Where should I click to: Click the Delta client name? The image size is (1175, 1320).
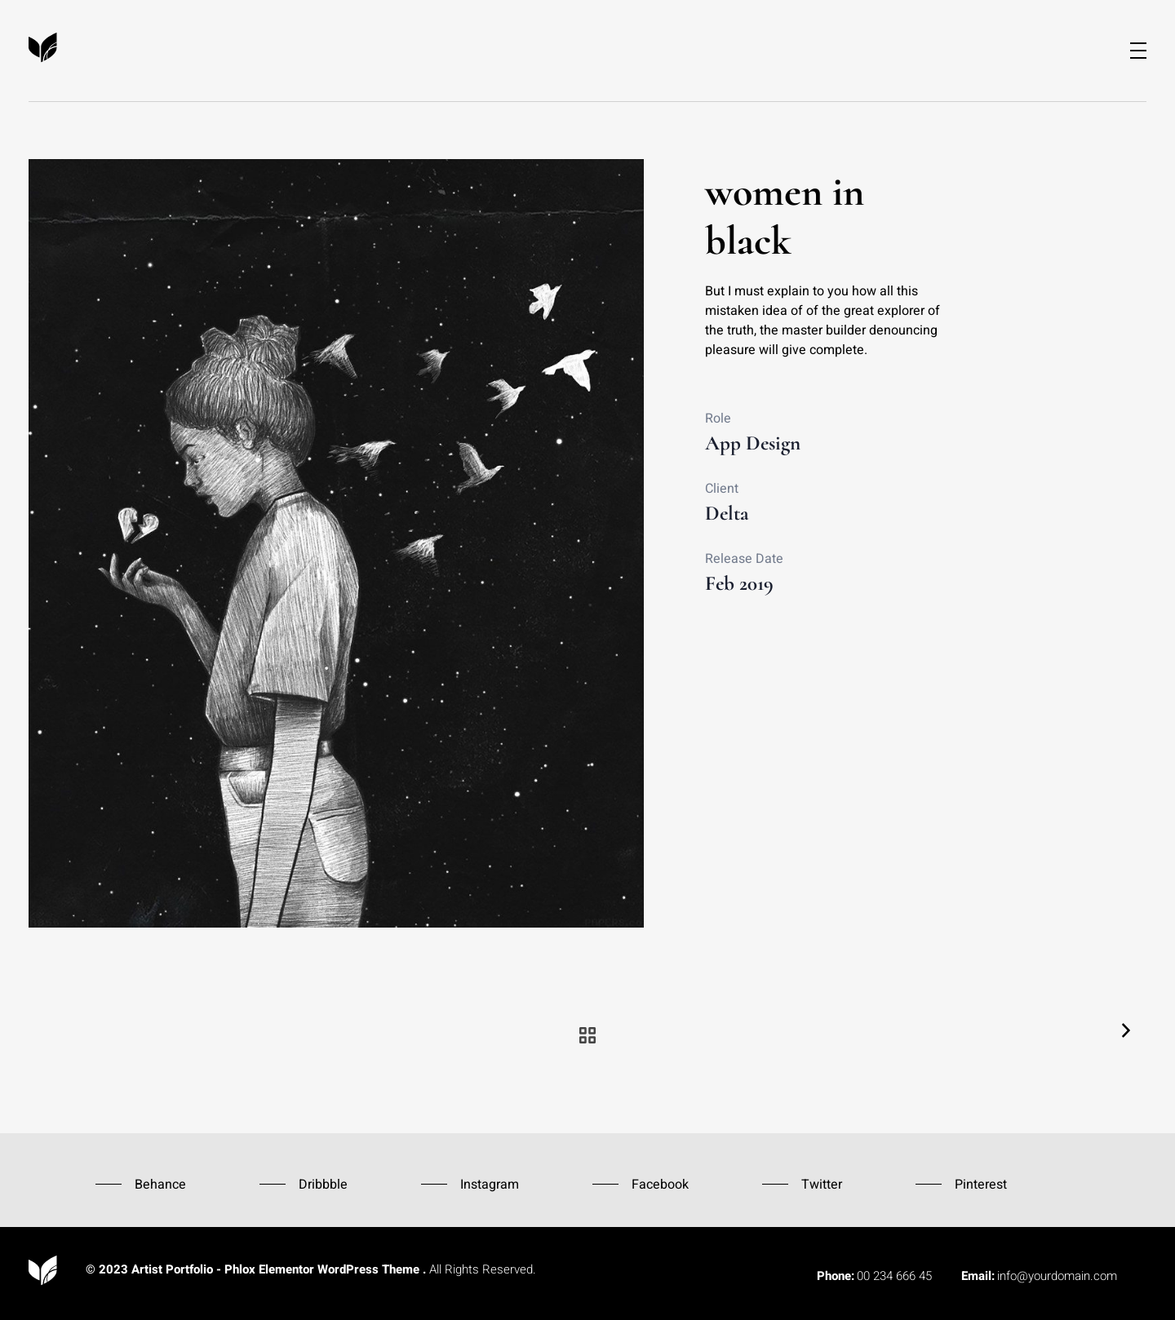[726, 513]
